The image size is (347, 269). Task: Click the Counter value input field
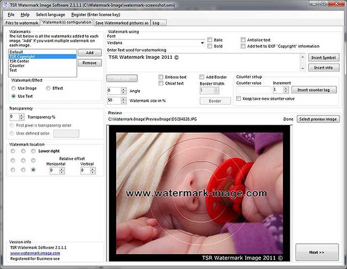click(x=254, y=90)
